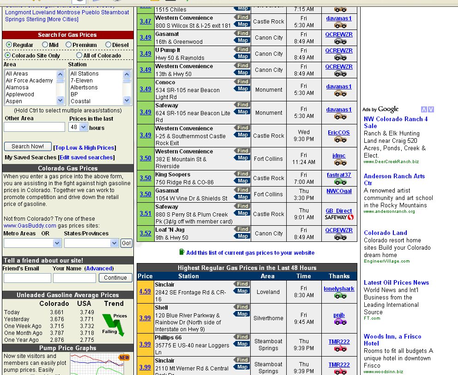Screen dimensions: 458x375
Task: Click the Friend's Email input field
Action: pyautogui.click(x=27, y=278)
